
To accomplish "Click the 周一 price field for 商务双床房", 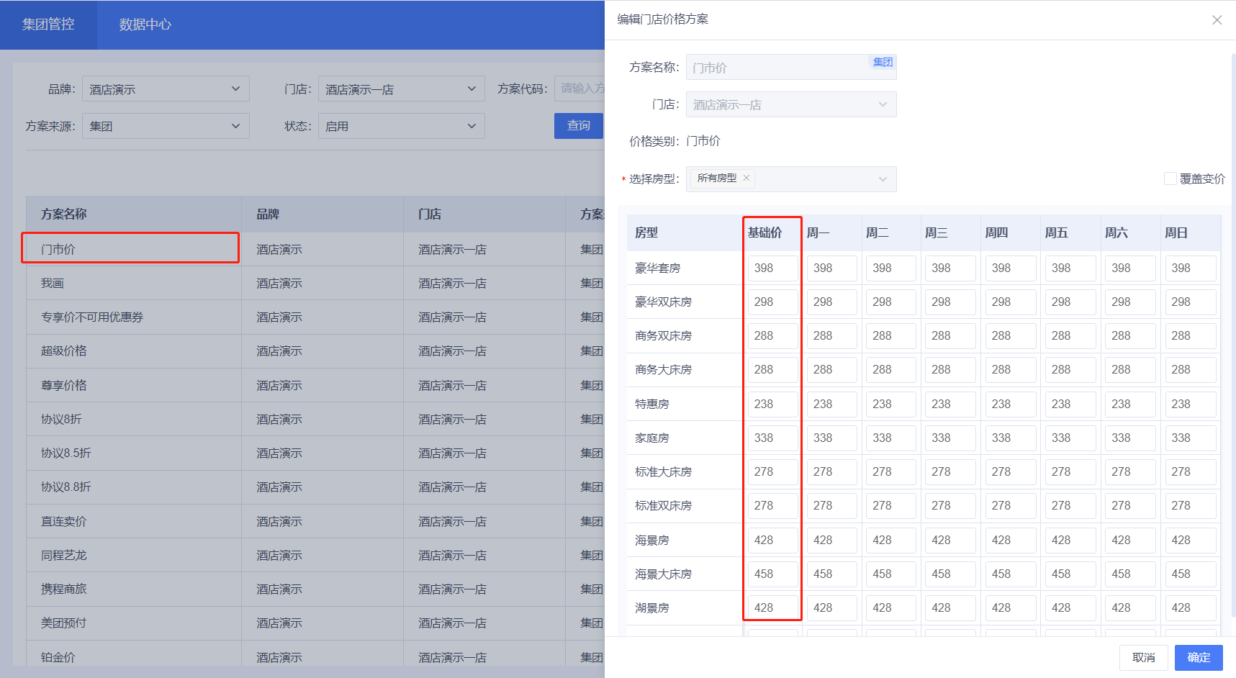I will tap(831, 335).
